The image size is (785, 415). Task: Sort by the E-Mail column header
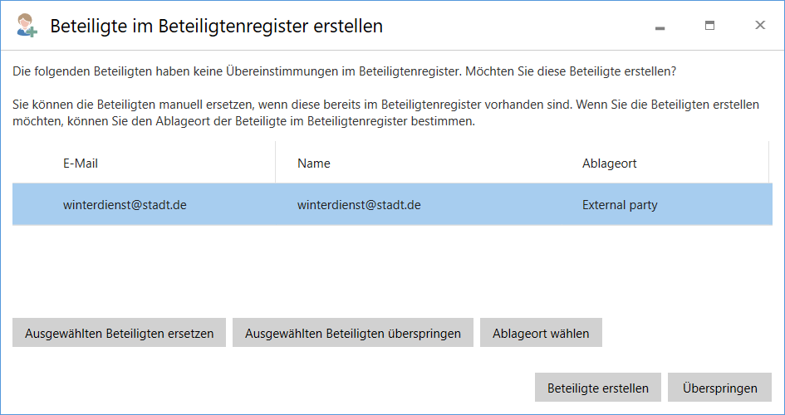tap(81, 163)
